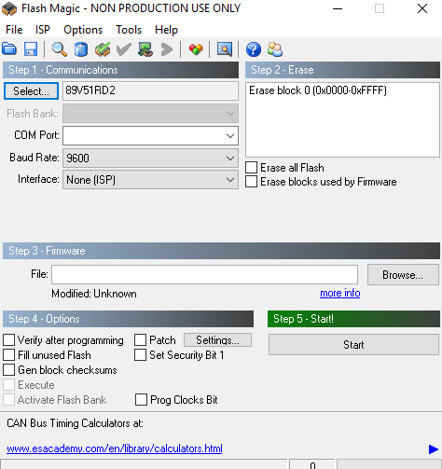Click Browse... to choose firmware file

click(x=403, y=275)
